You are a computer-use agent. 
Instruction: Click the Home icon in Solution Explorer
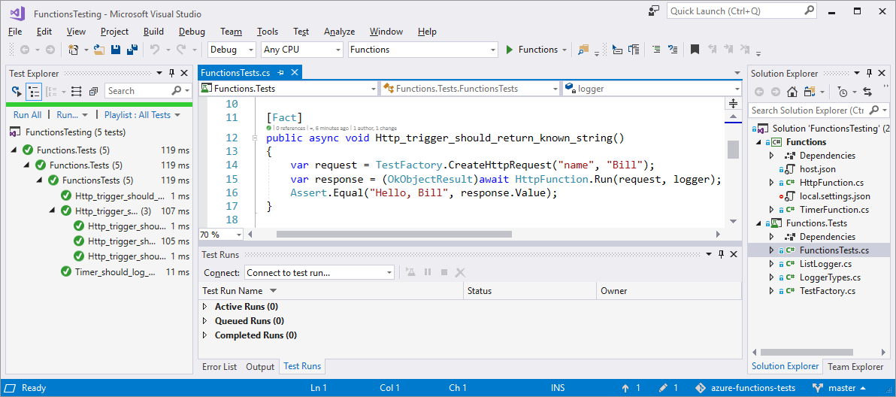pyautogui.click(x=792, y=92)
